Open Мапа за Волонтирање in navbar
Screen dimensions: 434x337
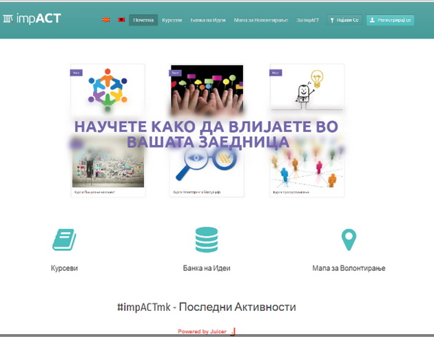click(261, 20)
